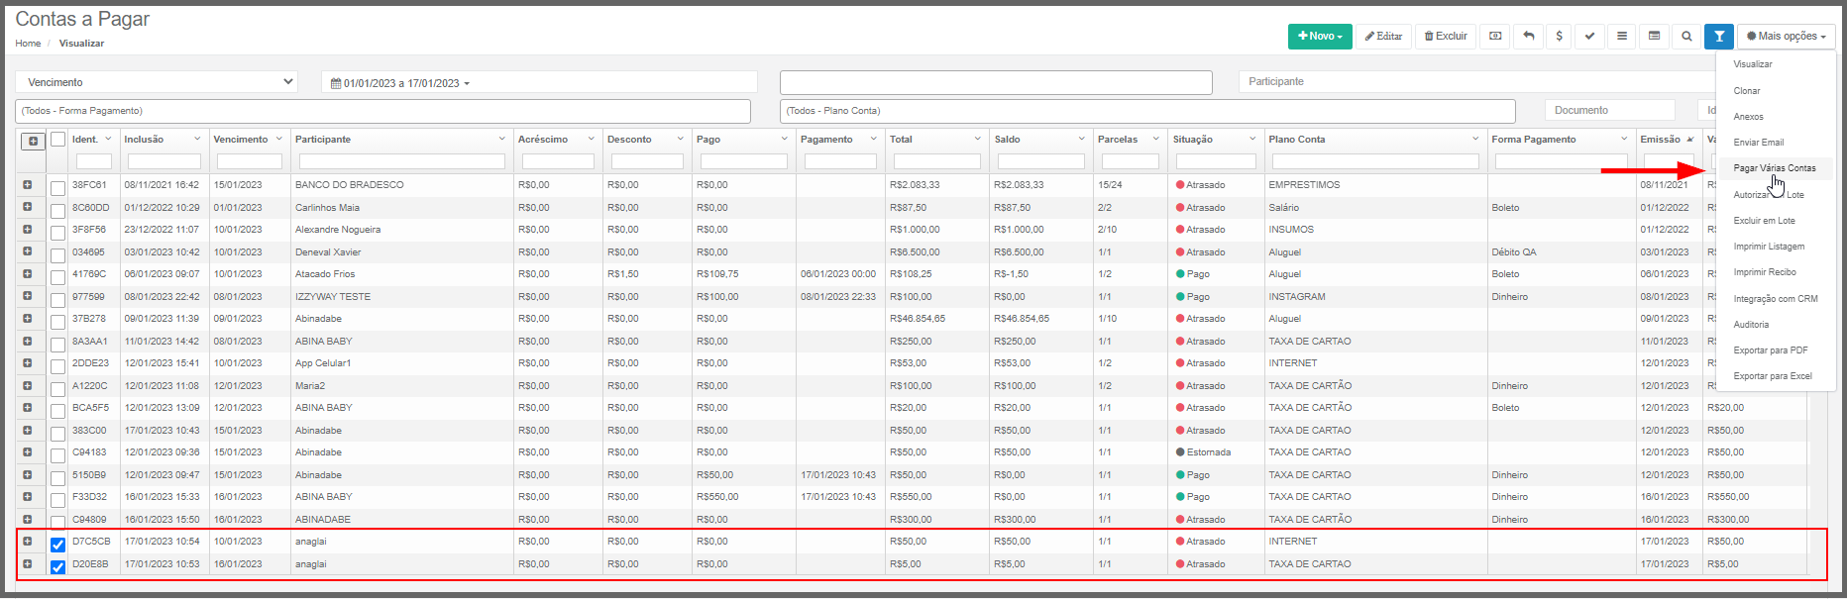Open the Novo dropdown button
The image size is (1847, 599).
point(1320,37)
